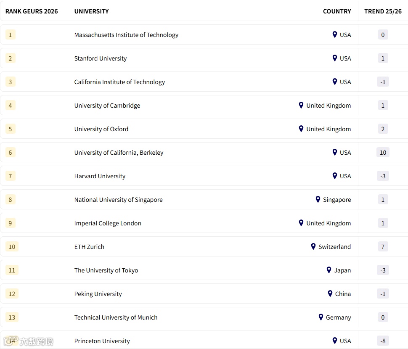Click the pin icon in the Imperial College London row
The height and width of the screenshot is (349, 408).
pos(301,223)
